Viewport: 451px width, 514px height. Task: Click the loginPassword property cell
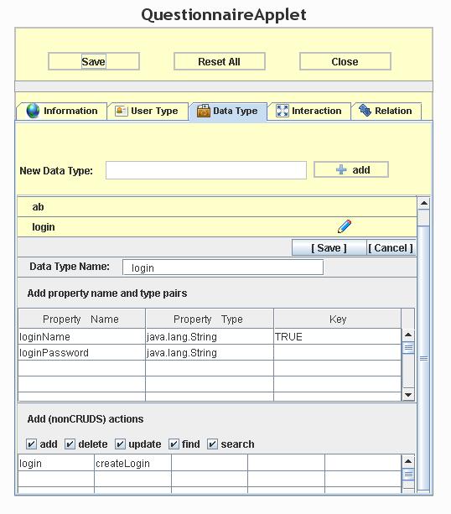(81, 353)
